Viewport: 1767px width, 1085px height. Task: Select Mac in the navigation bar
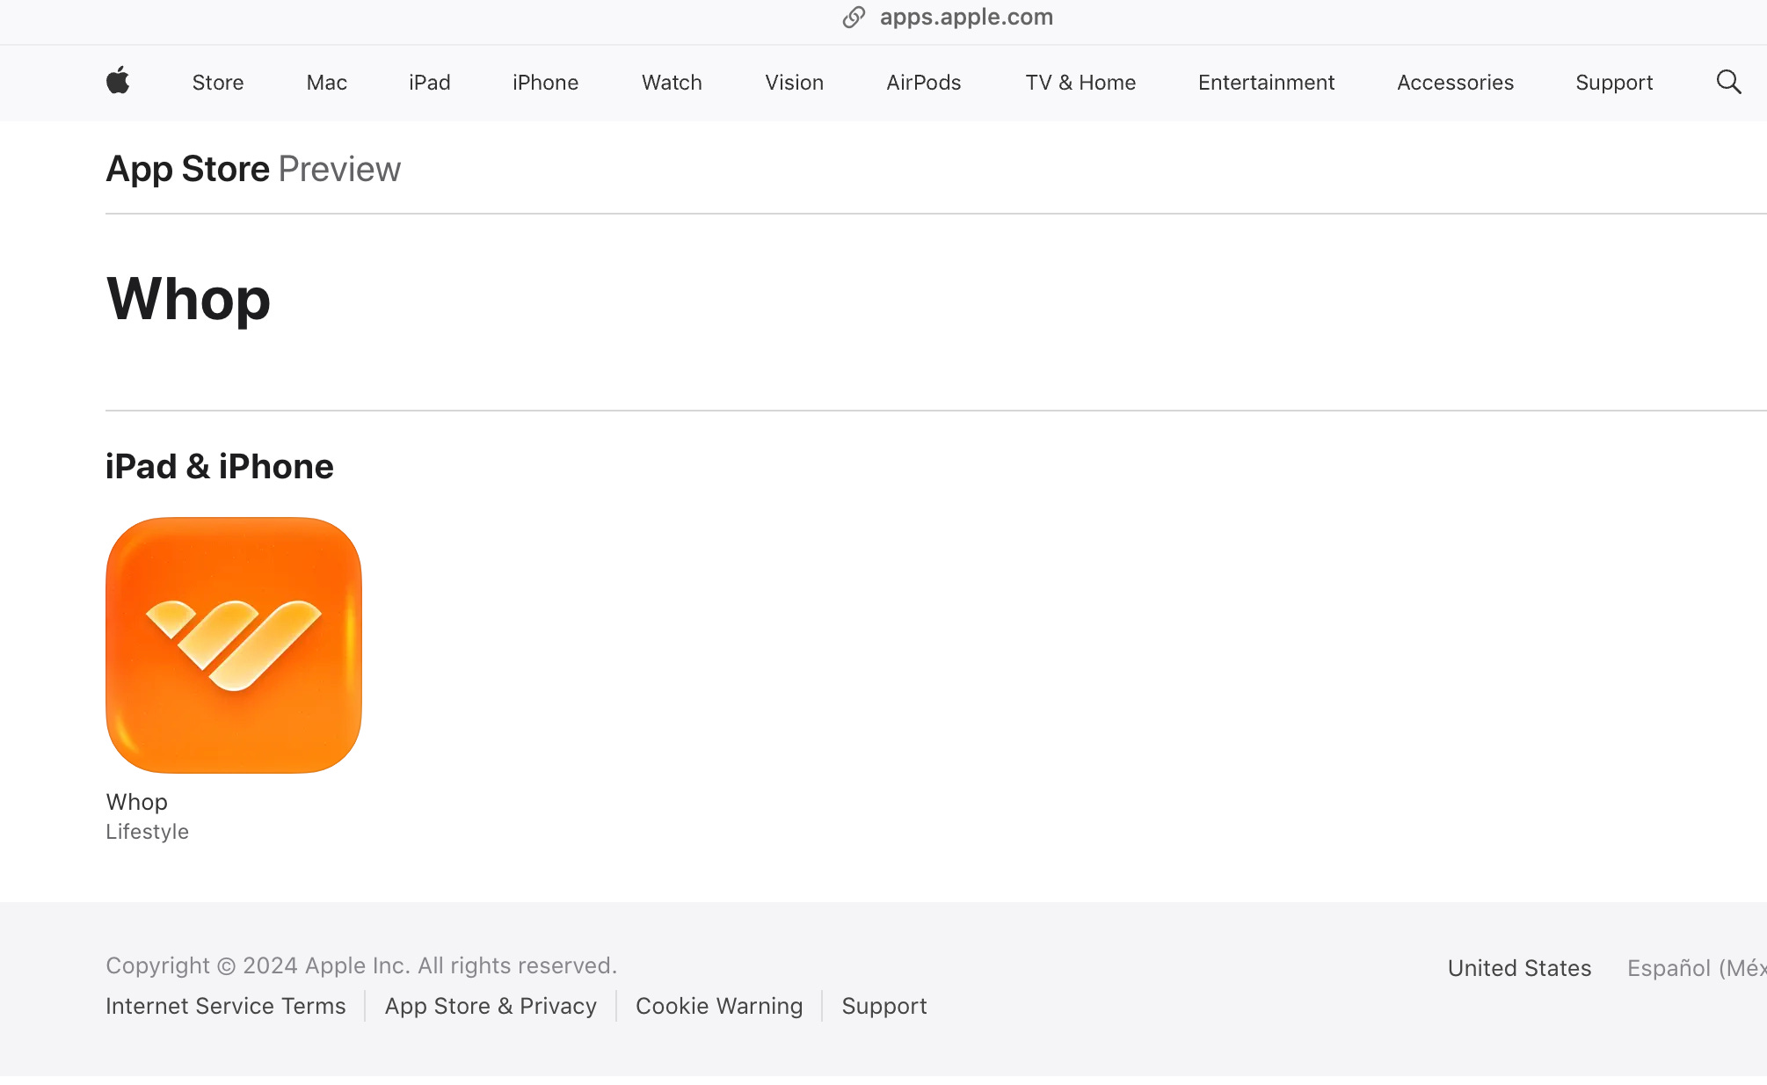tap(326, 83)
